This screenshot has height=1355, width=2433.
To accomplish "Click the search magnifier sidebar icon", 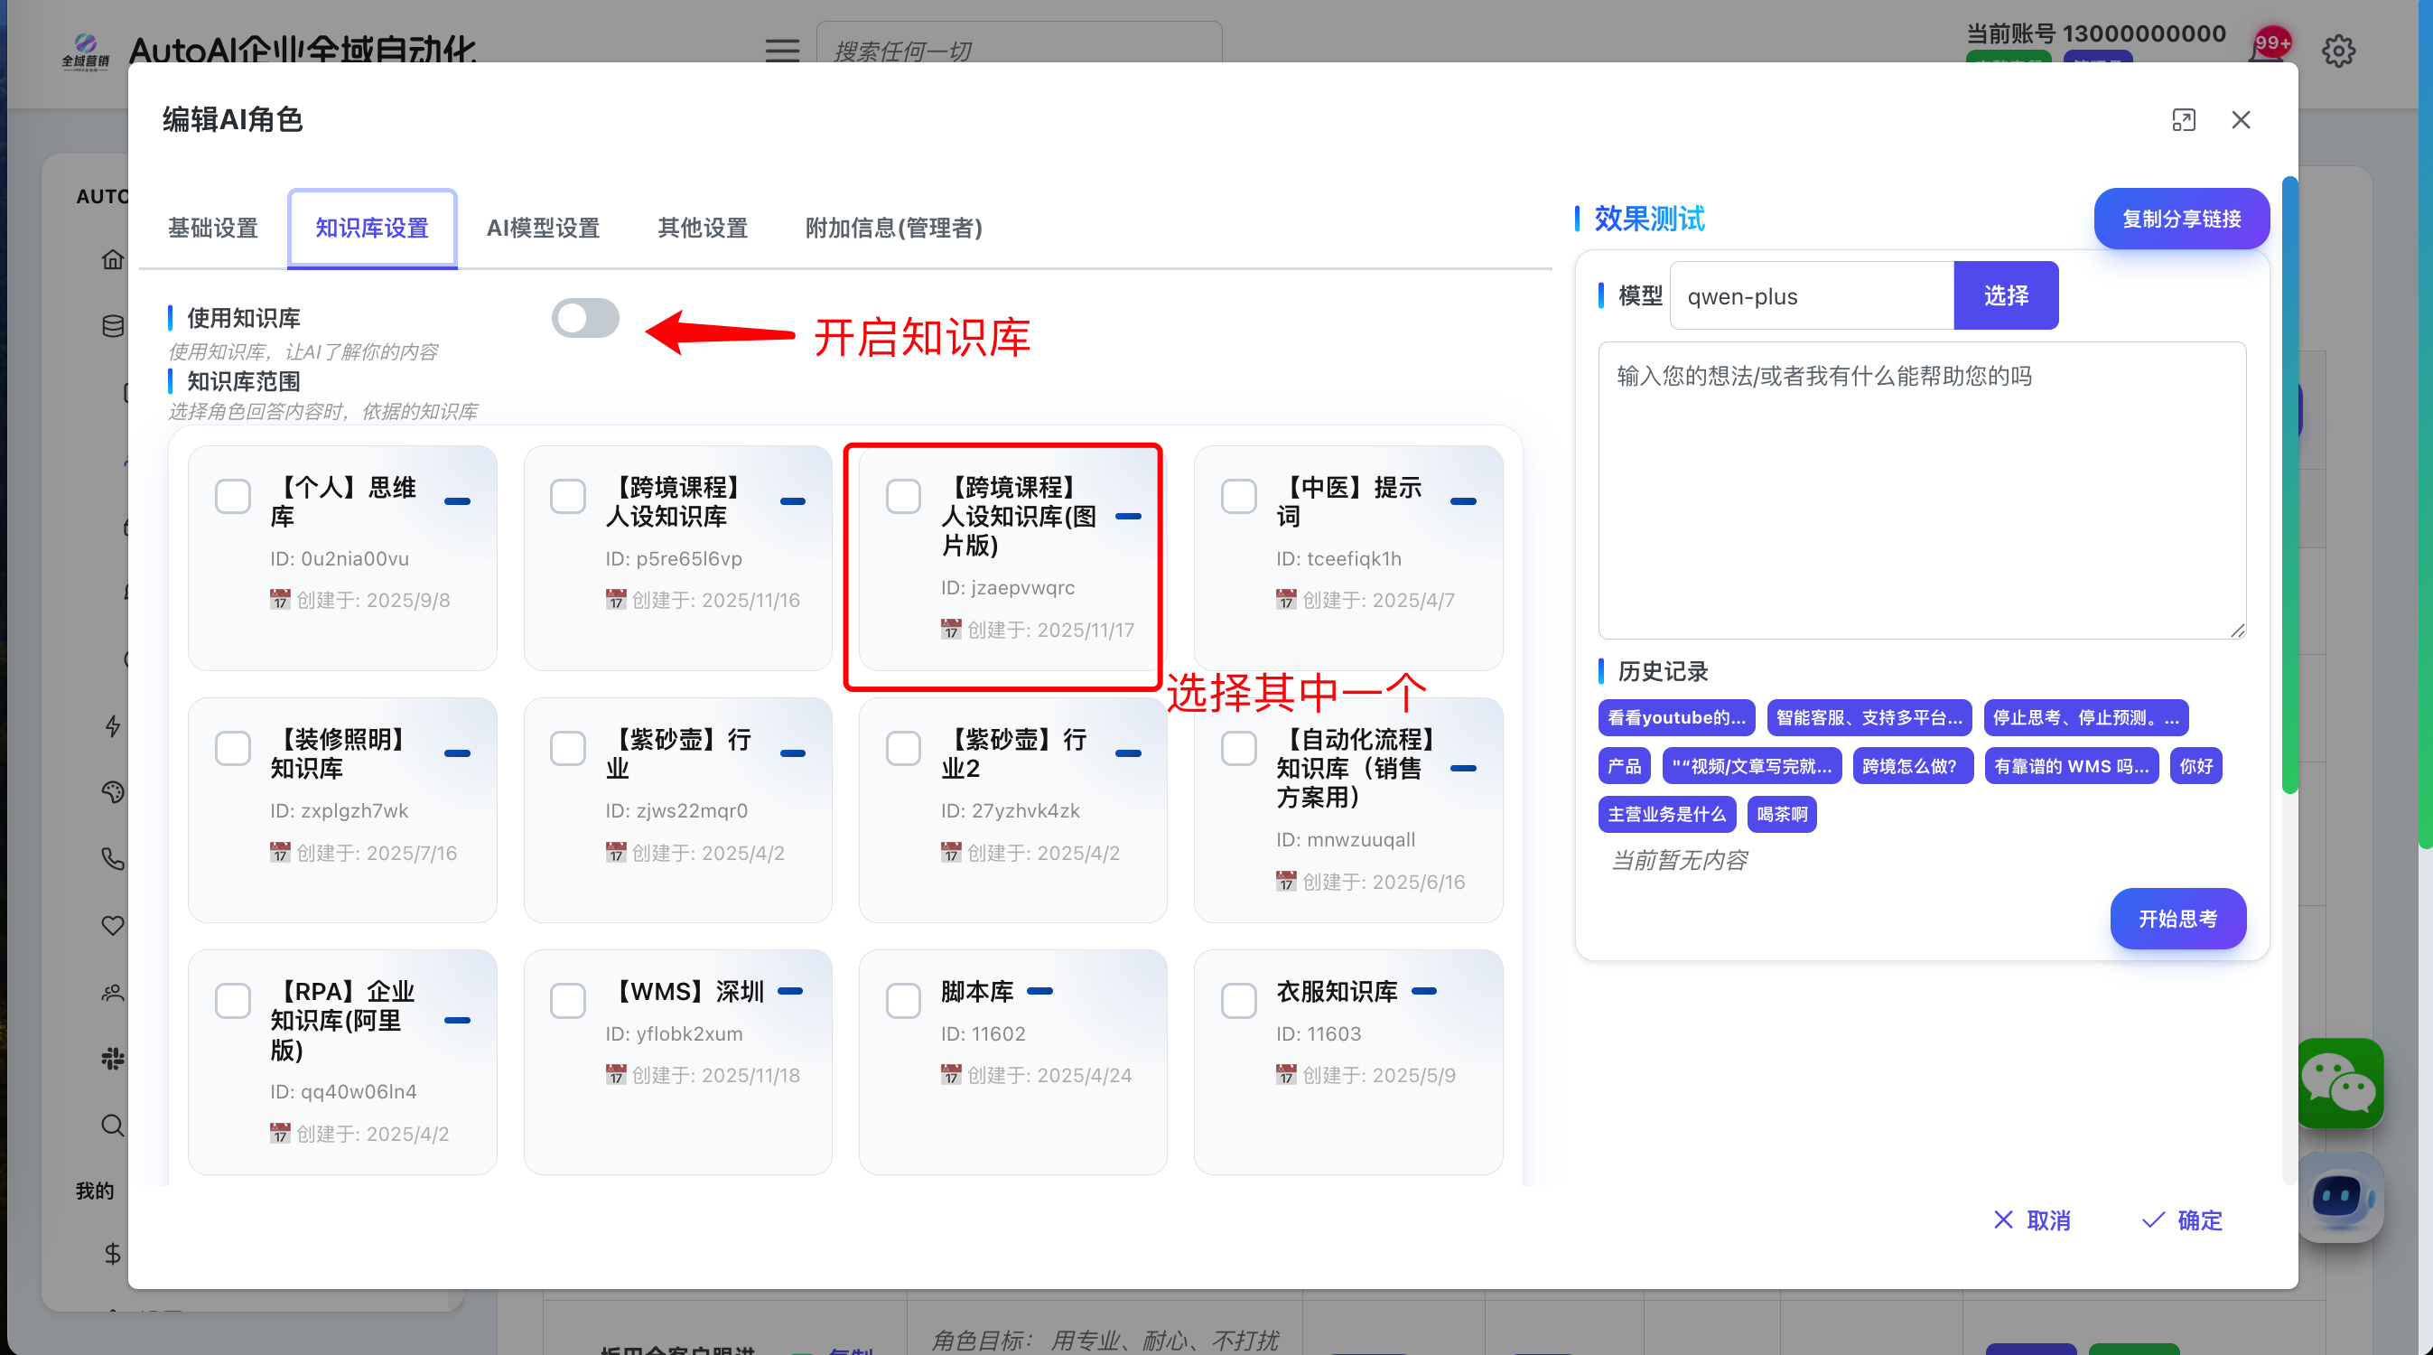I will tap(112, 1126).
